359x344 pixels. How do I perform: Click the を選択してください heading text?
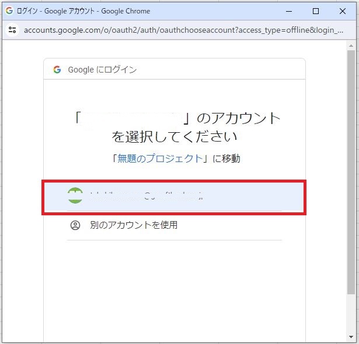coord(174,136)
